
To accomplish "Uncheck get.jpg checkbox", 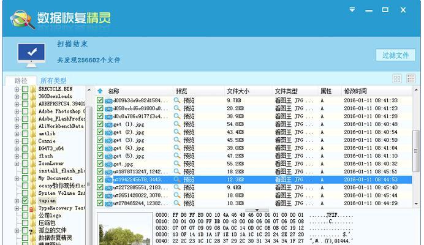I will [100, 164].
